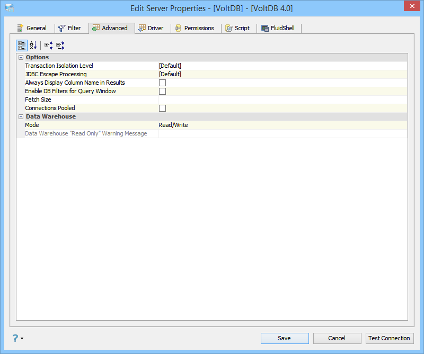Select the Connections Pooled label
Screen dimensions: 424x354
(x=50, y=108)
